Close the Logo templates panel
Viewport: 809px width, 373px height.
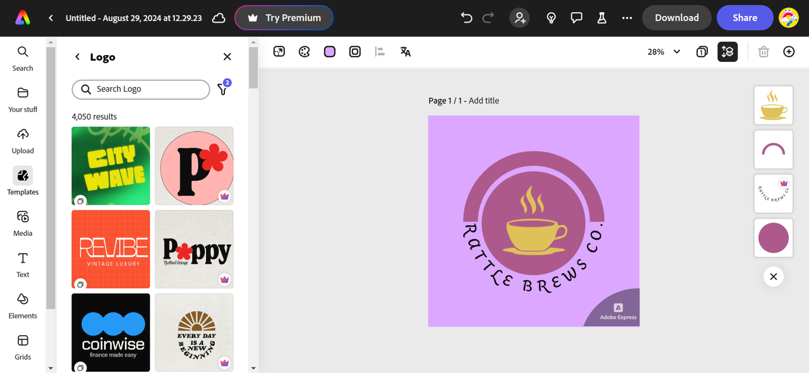(x=228, y=57)
